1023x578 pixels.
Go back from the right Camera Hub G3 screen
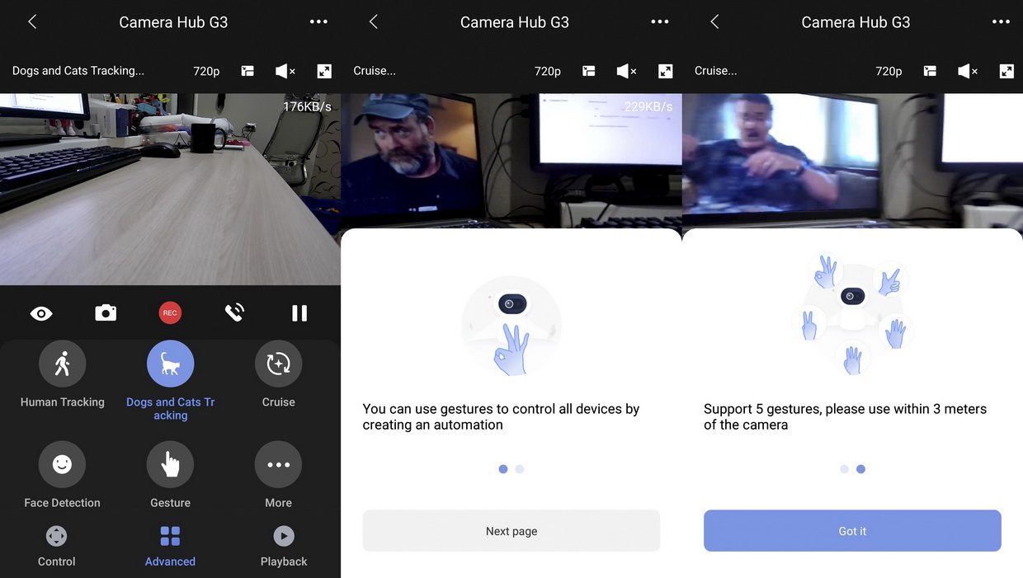pos(714,22)
